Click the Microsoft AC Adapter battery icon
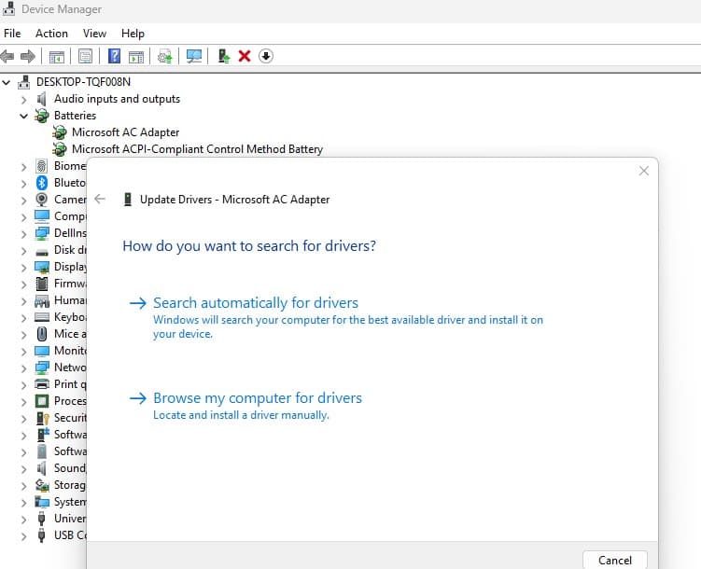 click(60, 132)
